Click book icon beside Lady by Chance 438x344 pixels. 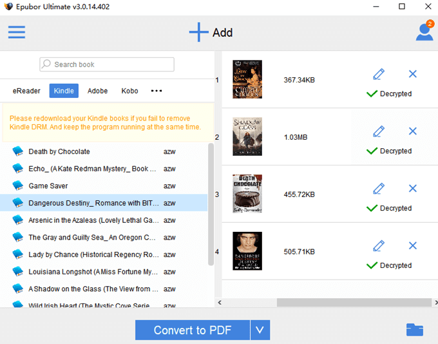point(18,254)
